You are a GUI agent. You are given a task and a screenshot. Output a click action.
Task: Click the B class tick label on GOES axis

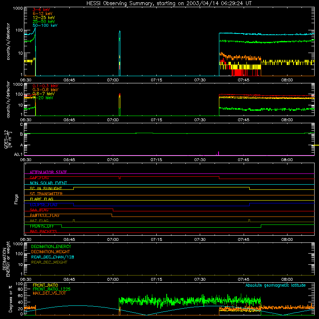click(22, 134)
